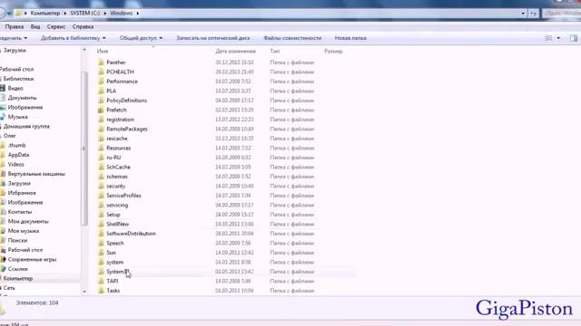Screen dimensions: 581x326
Task: Click the PLA folder icon
Action: tap(101, 91)
